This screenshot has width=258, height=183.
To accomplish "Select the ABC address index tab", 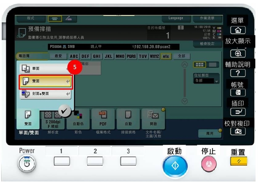I will click(74, 56).
